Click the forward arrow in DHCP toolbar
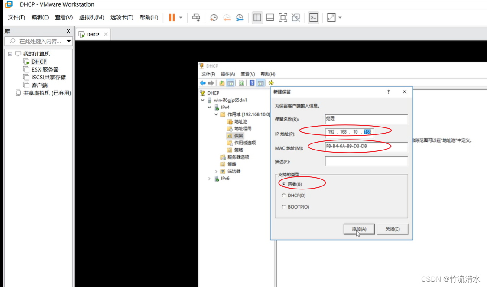The image size is (487, 287). (x=211, y=83)
